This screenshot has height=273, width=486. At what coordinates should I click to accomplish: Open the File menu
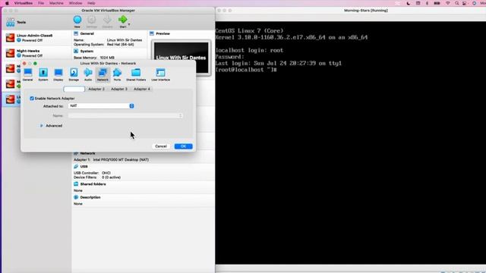[41, 3]
